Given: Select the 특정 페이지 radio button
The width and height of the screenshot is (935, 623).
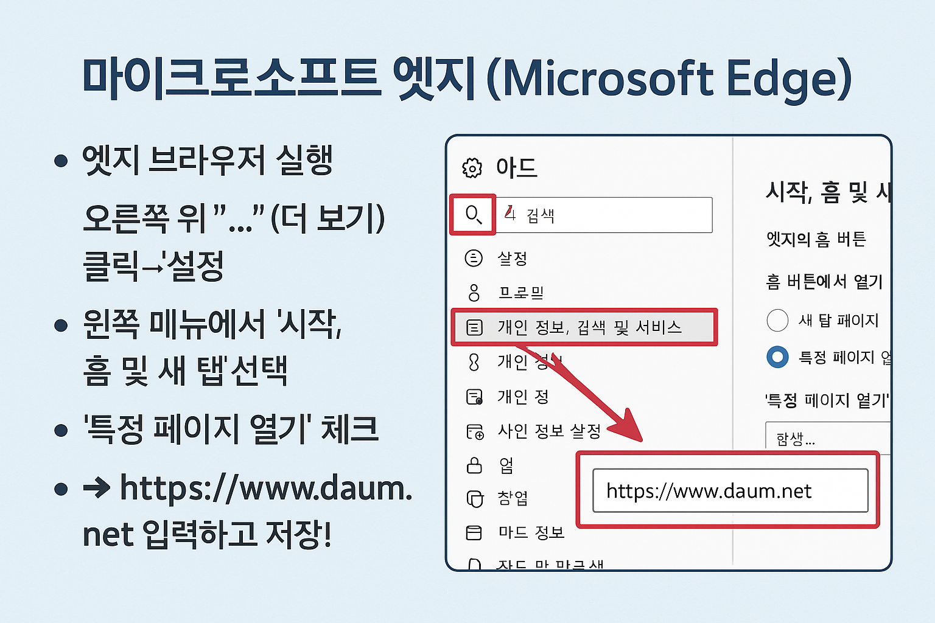Looking at the screenshot, I should (777, 357).
